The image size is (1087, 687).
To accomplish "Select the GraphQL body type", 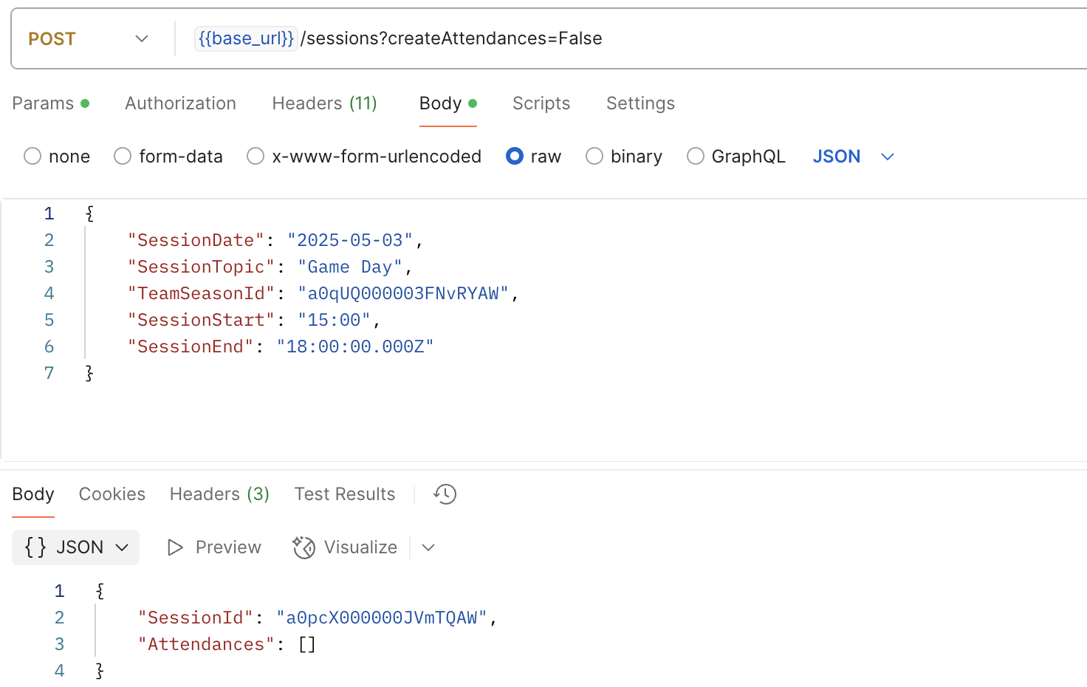I will pyautogui.click(x=736, y=157).
